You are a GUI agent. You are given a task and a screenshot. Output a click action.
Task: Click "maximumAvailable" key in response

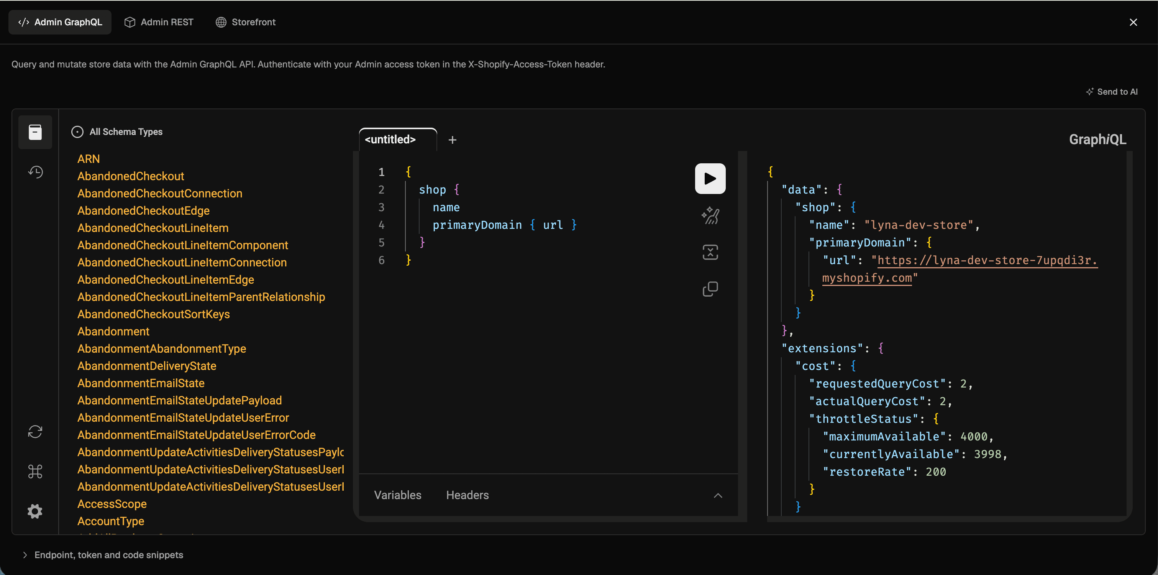tap(884, 436)
